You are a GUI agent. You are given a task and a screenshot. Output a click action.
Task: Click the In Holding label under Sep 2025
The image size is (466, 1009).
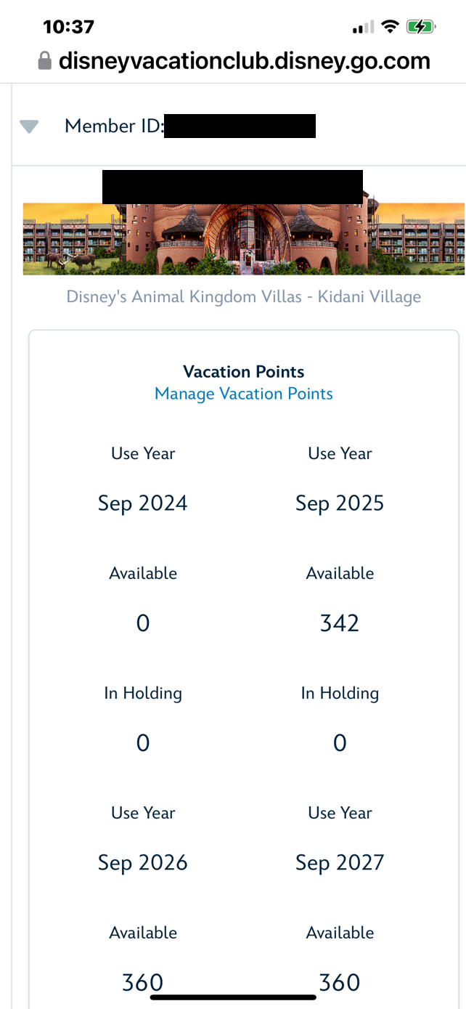(340, 693)
